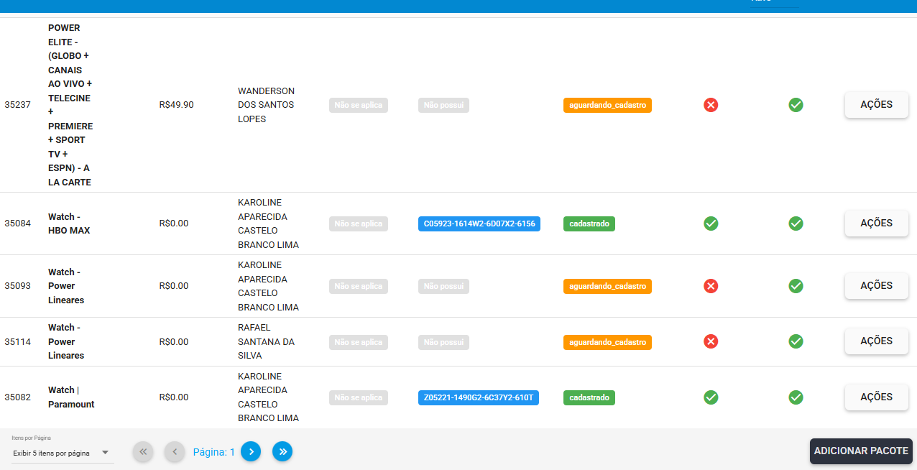Viewport: 917px width, 470px height.
Task: Click Não se aplica badge in row 35084
Action: (359, 224)
